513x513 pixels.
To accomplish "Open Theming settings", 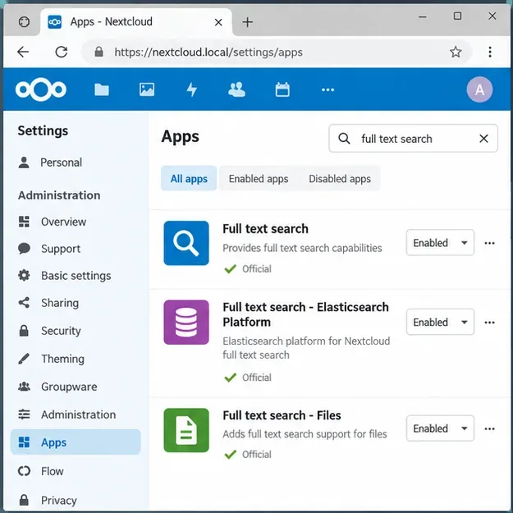I will pos(76,359).
